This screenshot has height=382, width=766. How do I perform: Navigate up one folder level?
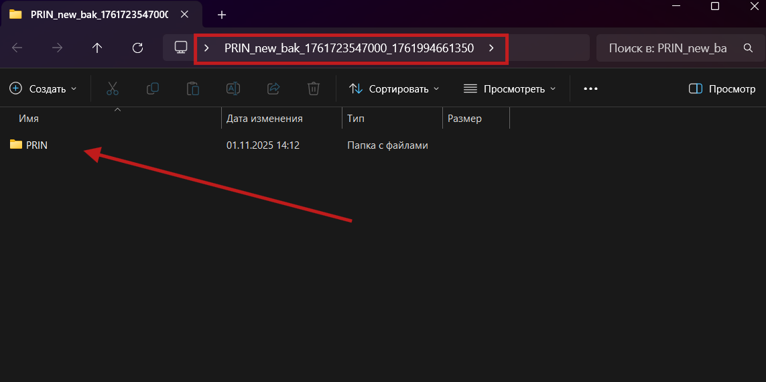click(x=97, y=48)
